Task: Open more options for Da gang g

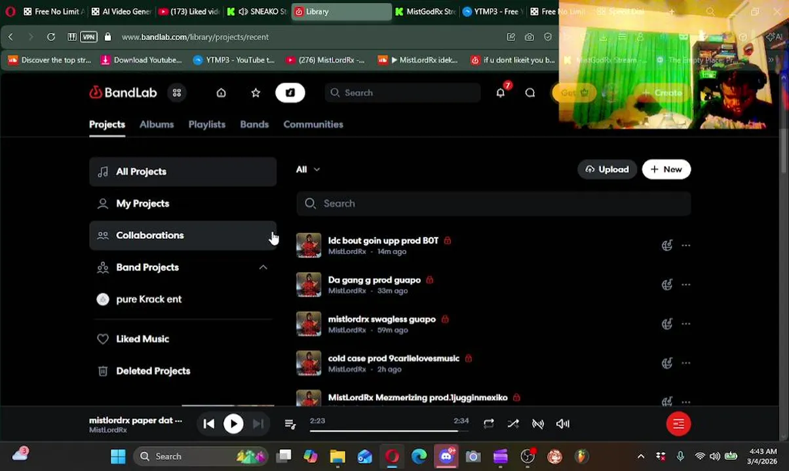Action: point(686,285)
